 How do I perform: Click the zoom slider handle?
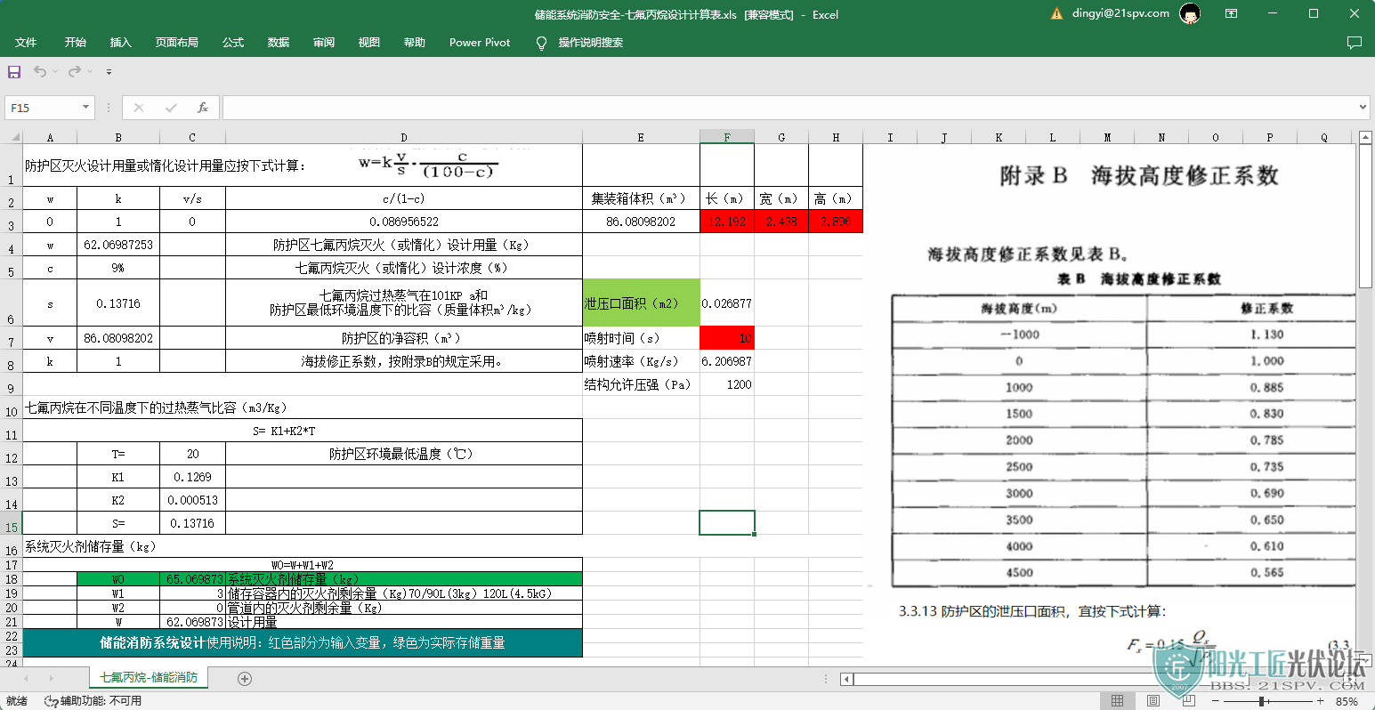[1262, 701]
